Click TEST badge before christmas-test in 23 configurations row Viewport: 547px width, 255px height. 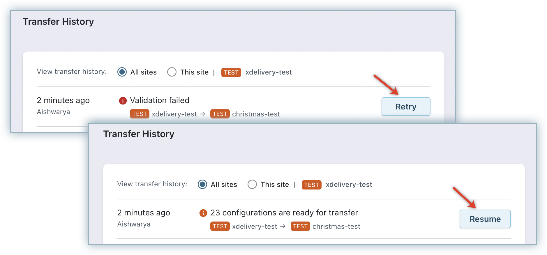tap(300, 226)
